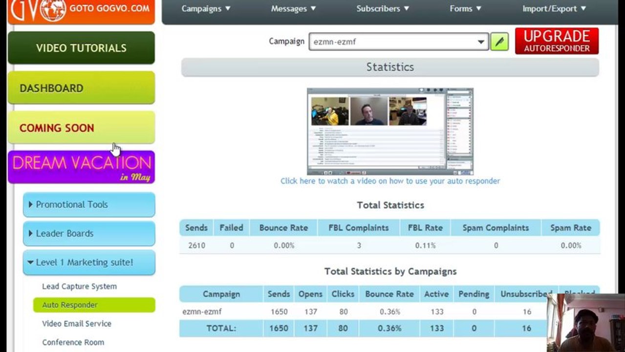Click the Active column header

(436, 294)
